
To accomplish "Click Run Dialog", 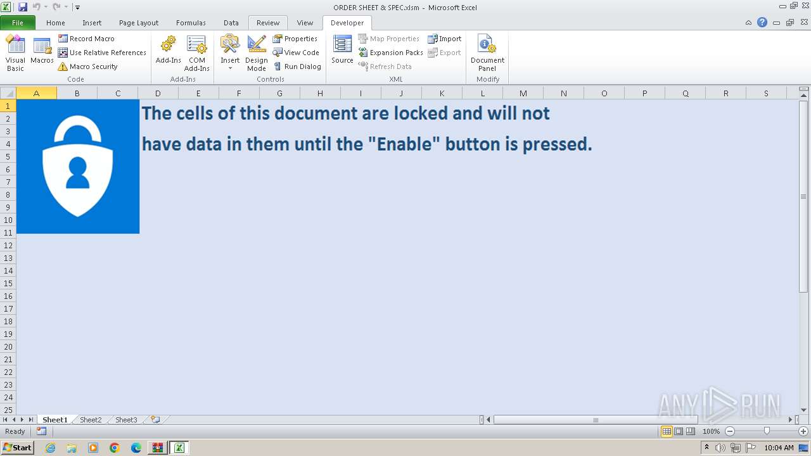I will coord(297,66).
